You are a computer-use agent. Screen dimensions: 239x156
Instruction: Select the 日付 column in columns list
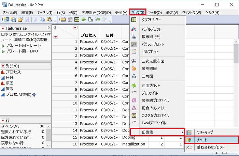click(x=10, y=78)
